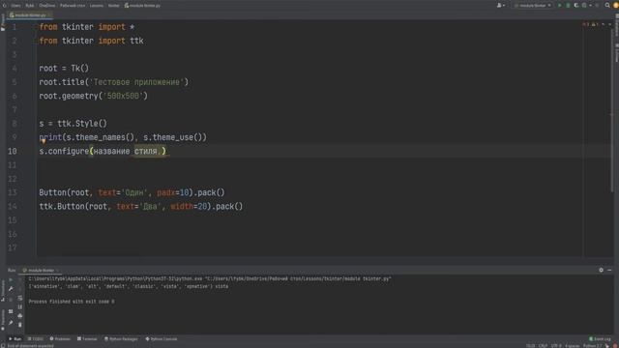619x348 pixels.
Task: Open the run configuration dropdown
Action: [533, 6]
